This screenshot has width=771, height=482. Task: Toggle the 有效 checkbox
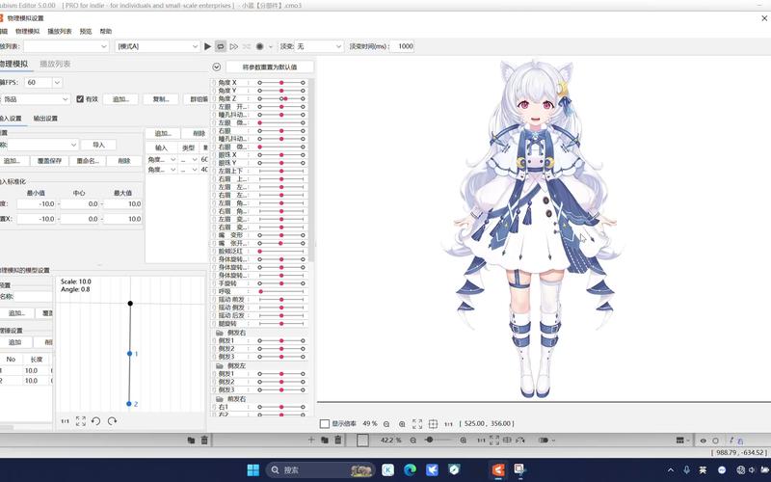(80, 99)
